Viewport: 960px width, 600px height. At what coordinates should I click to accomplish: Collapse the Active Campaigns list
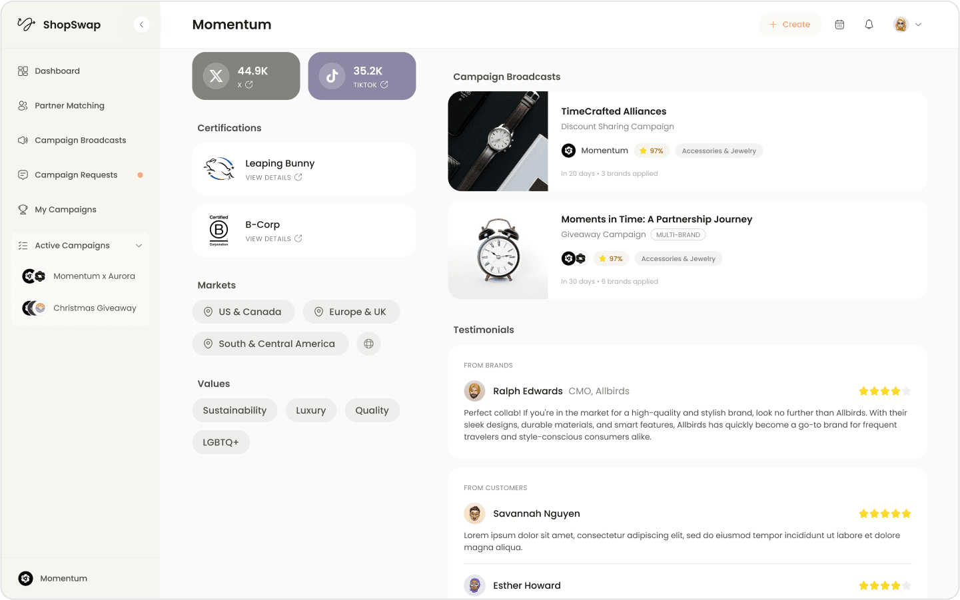coord(139,245)
